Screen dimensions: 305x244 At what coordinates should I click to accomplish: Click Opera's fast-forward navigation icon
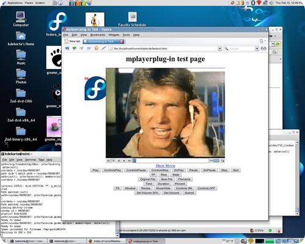88,48
